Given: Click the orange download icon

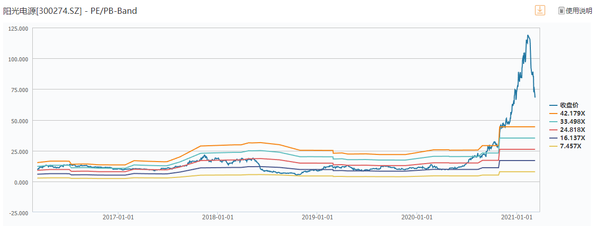Looking at the screenshot, I should pos(540,10).
